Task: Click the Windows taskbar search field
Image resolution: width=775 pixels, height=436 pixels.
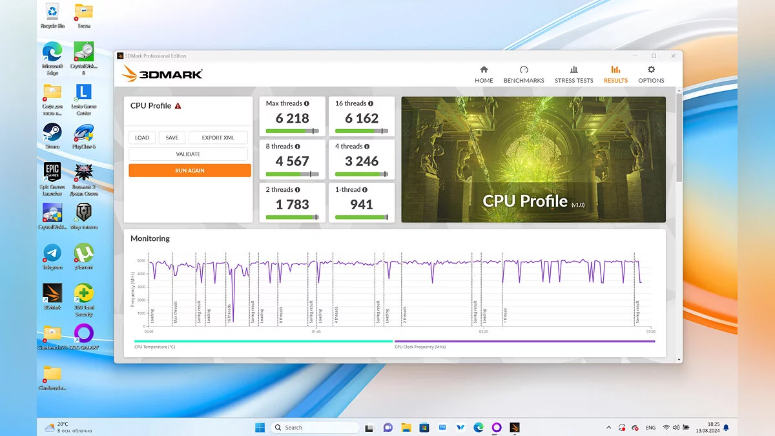Action: coord(315,428)
